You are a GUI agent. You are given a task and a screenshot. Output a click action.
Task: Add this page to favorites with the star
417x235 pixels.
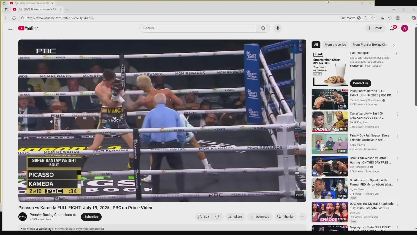coord(373,18)
